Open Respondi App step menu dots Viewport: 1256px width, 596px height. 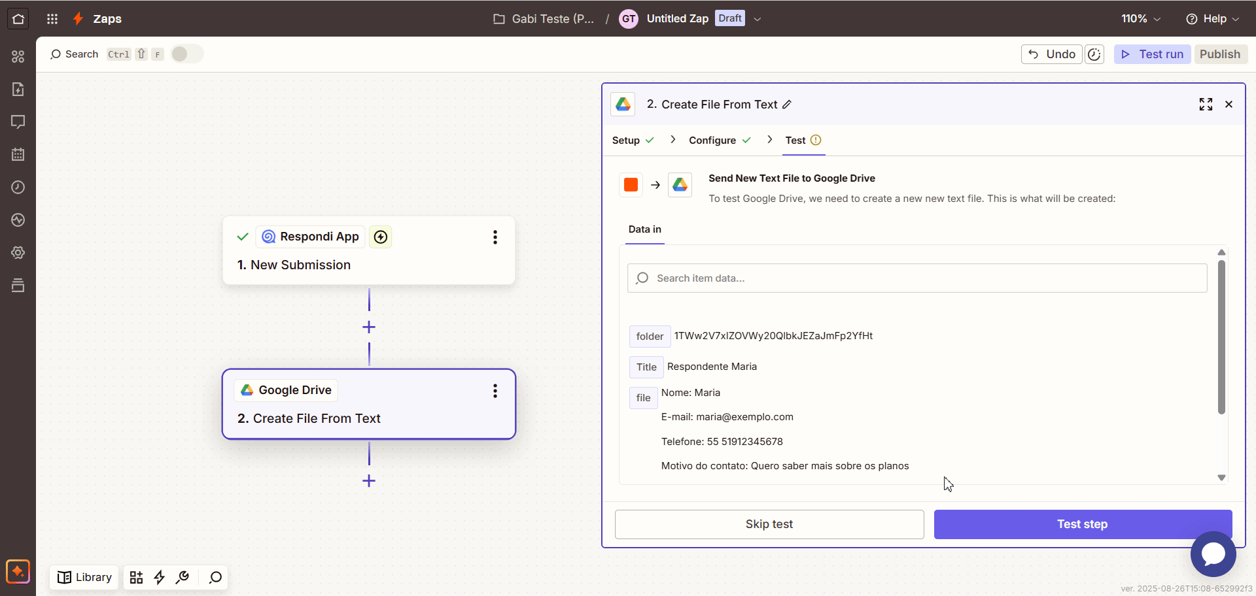[495, 237]
